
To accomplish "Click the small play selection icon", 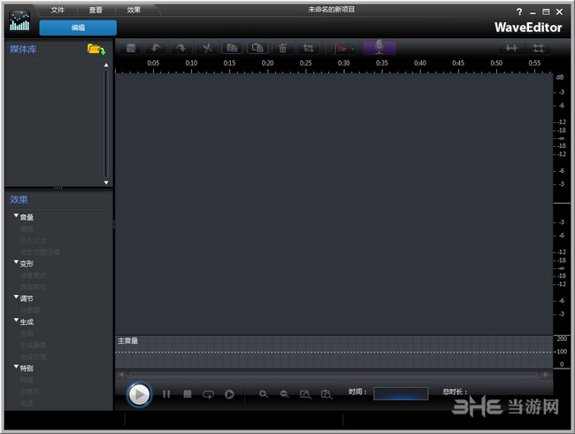I will (x=230, y=394).
